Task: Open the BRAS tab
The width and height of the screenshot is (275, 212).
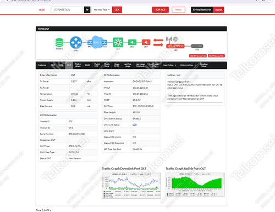Action: coord(87,65)
